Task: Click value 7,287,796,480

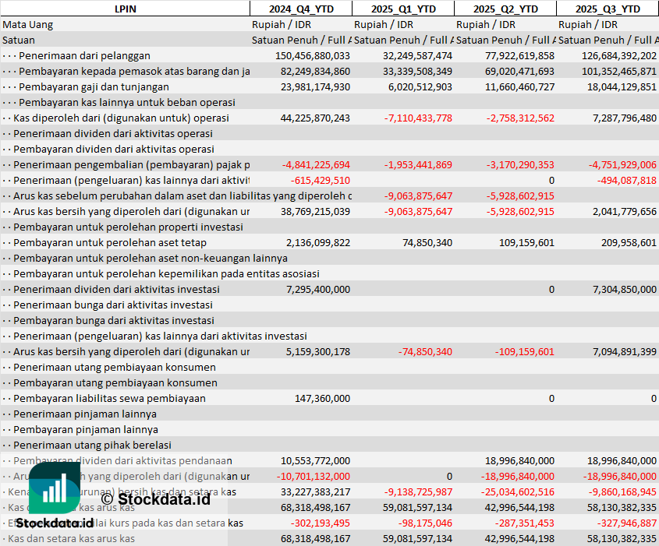Action: (625, 118)
